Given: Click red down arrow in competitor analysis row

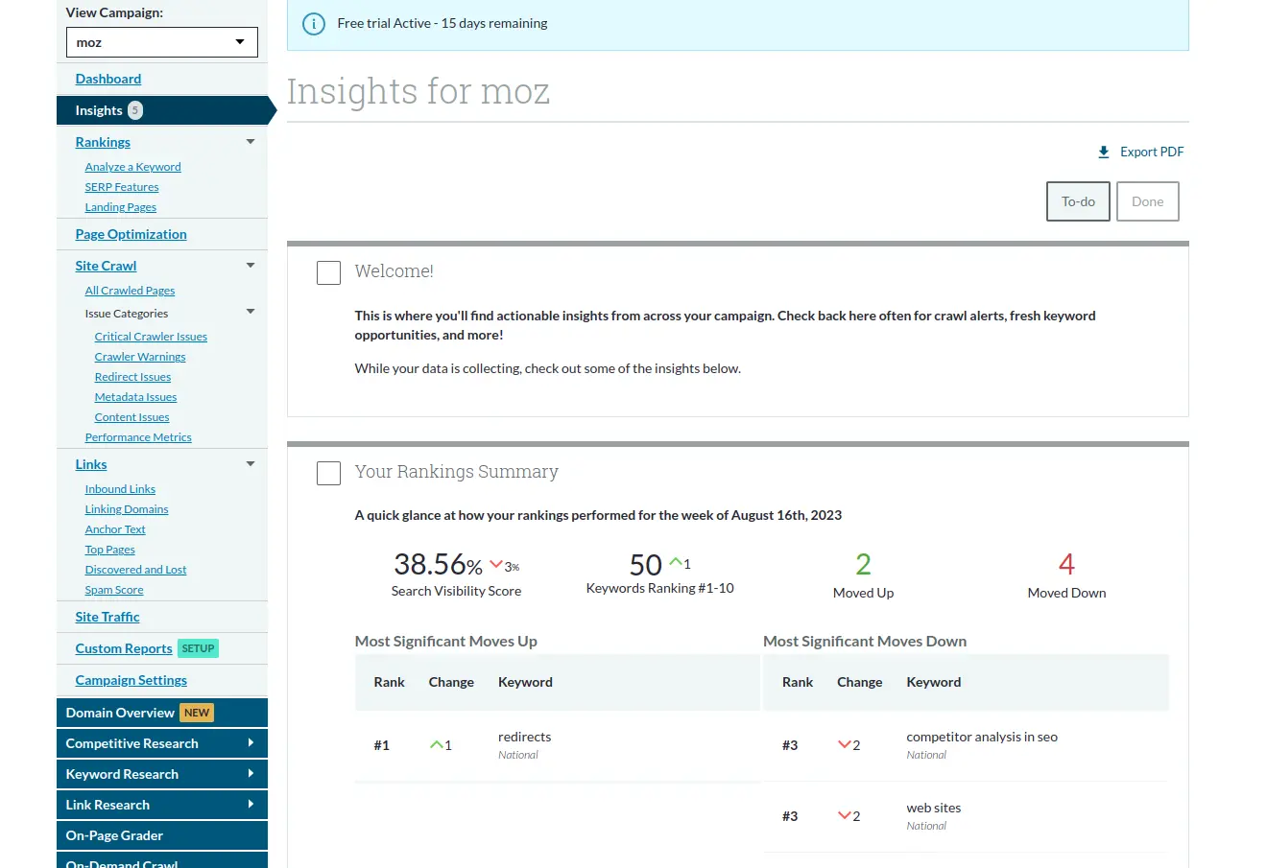Looking at the screenshot, I should (845, 744).
